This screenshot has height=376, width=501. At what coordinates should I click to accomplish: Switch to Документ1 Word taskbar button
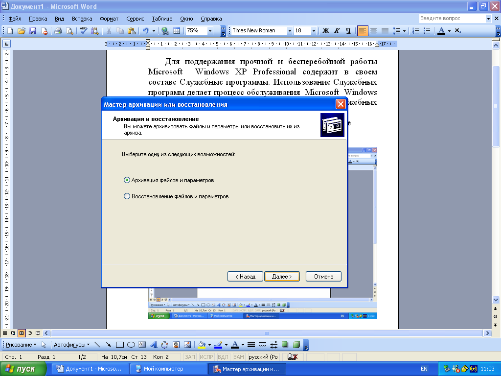coord(91,369)
